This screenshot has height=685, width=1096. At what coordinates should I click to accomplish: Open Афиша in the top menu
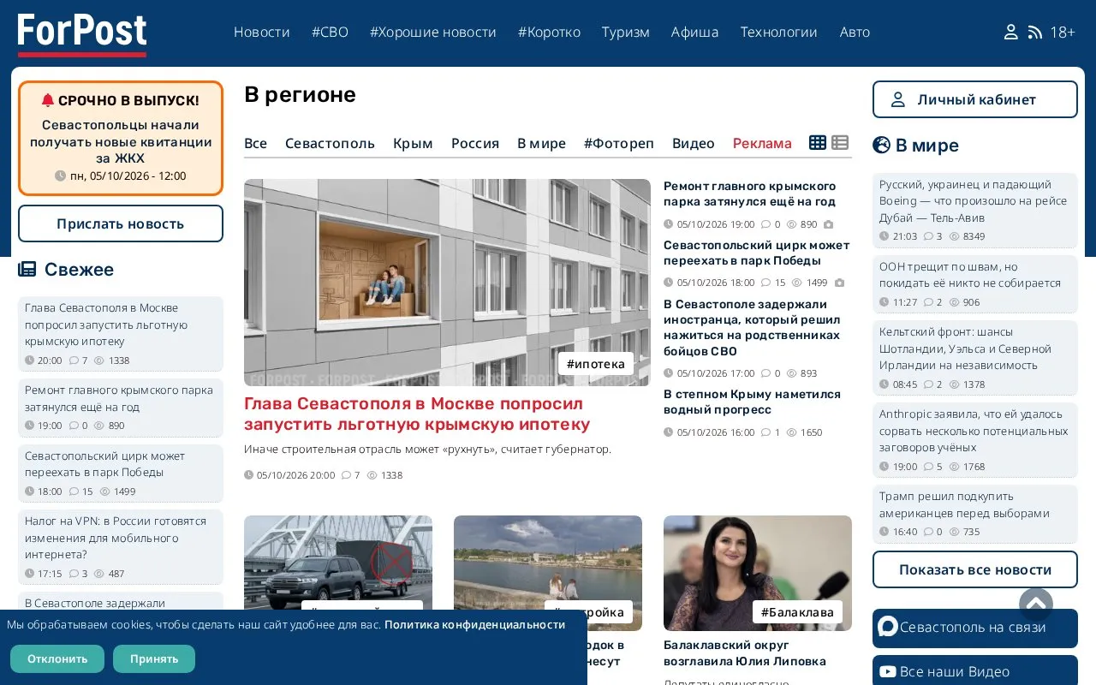tap(695, 32)
